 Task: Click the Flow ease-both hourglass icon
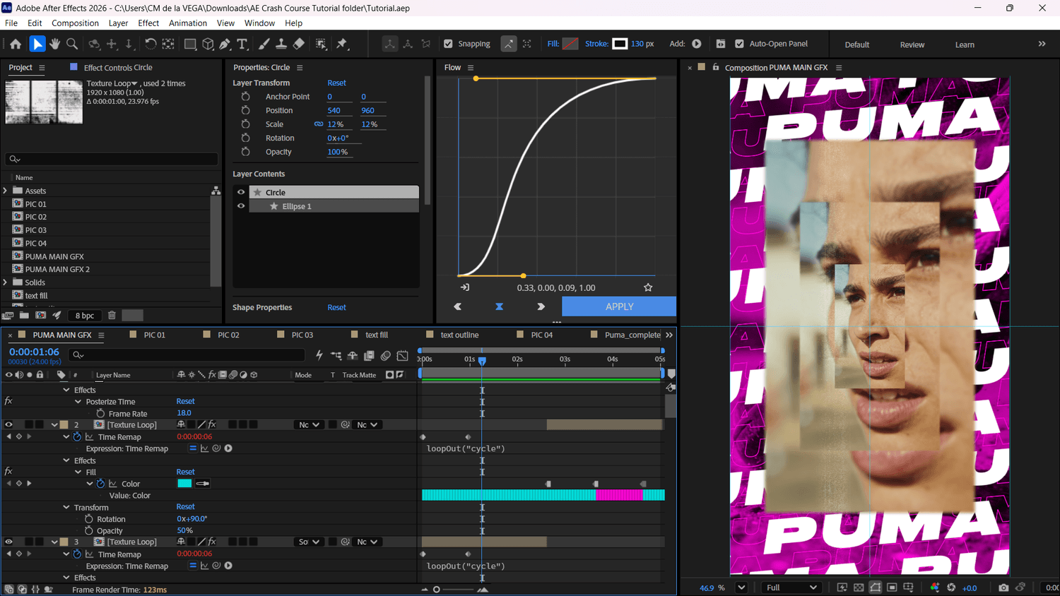(x=499, y=306)
